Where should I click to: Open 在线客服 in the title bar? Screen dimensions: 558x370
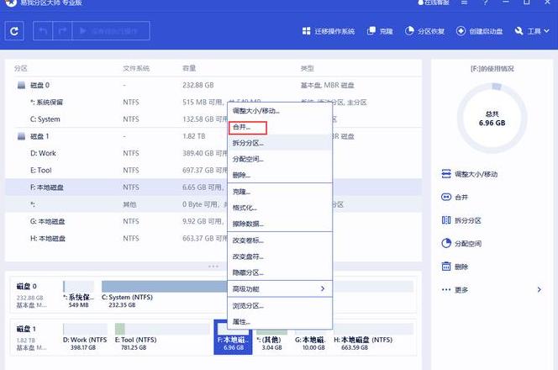pyautogui.click(x=434, y=3)
